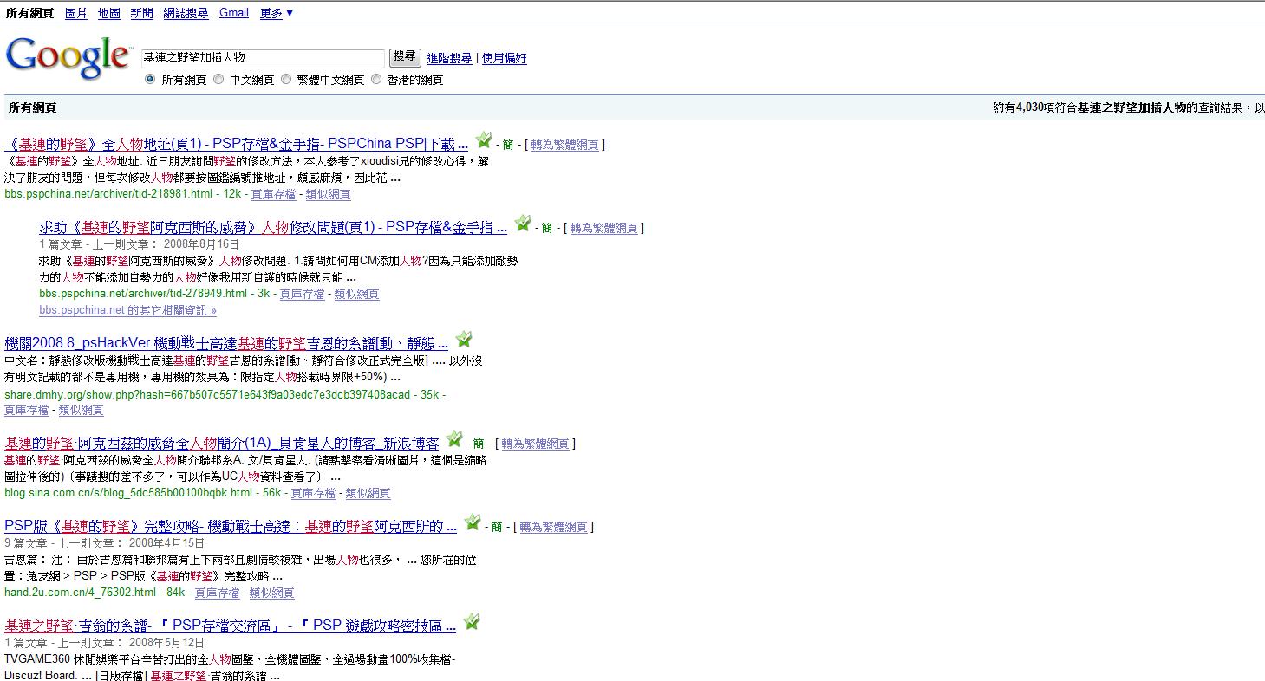Click the Google logo
This screenshot has height=681, width=1265.
pos(68,57)
